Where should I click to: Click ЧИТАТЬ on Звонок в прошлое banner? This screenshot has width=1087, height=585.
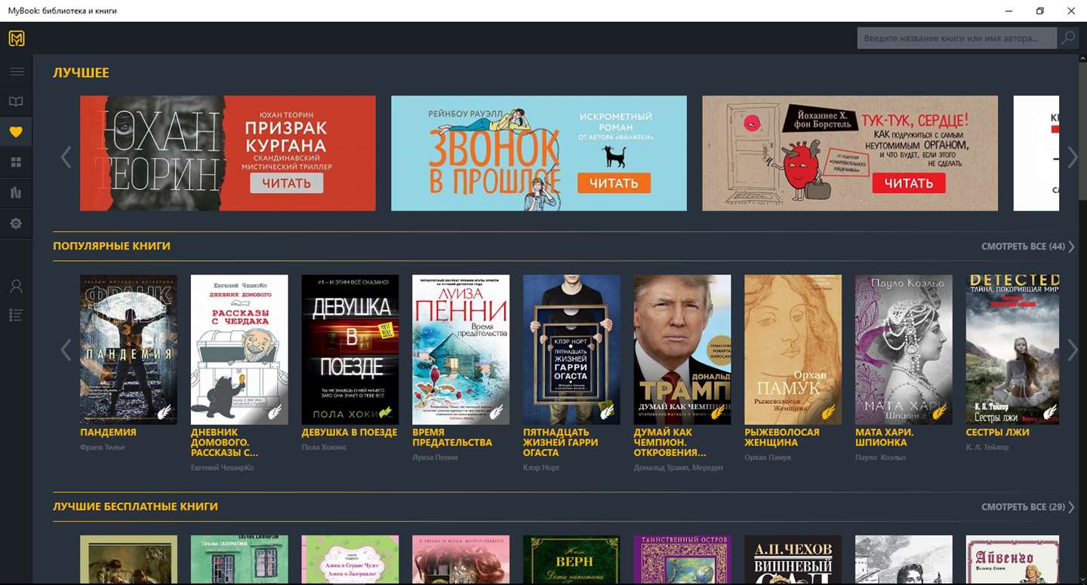pyautogui.click(x=614, y=183)
